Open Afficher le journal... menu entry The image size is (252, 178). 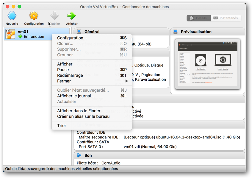point(92,96)
